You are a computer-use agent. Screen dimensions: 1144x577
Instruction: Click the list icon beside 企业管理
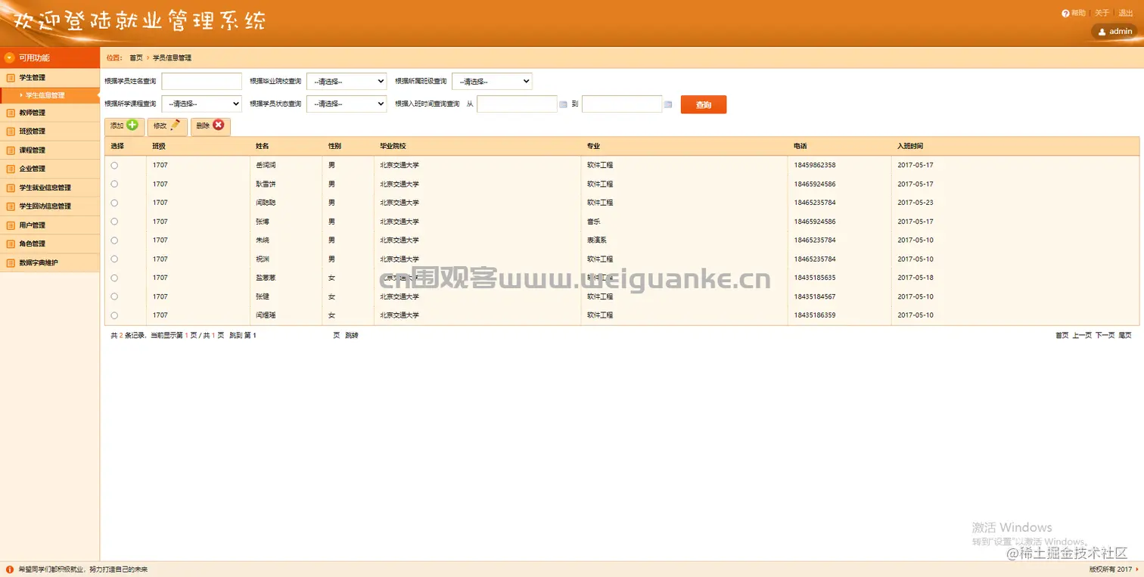click(11, 169)
